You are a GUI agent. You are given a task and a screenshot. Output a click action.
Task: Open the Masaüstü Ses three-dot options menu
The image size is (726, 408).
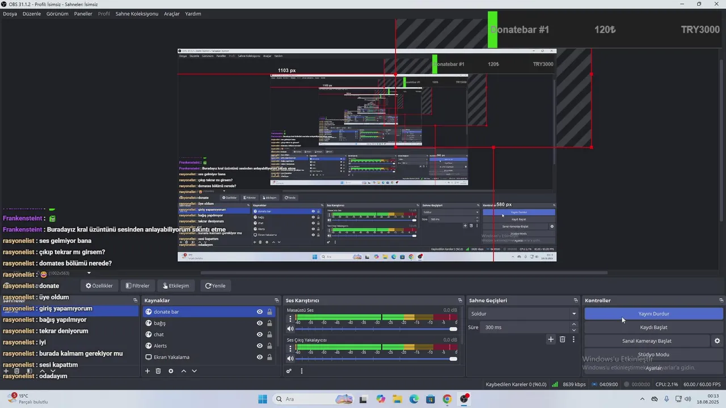pos(290,318)
